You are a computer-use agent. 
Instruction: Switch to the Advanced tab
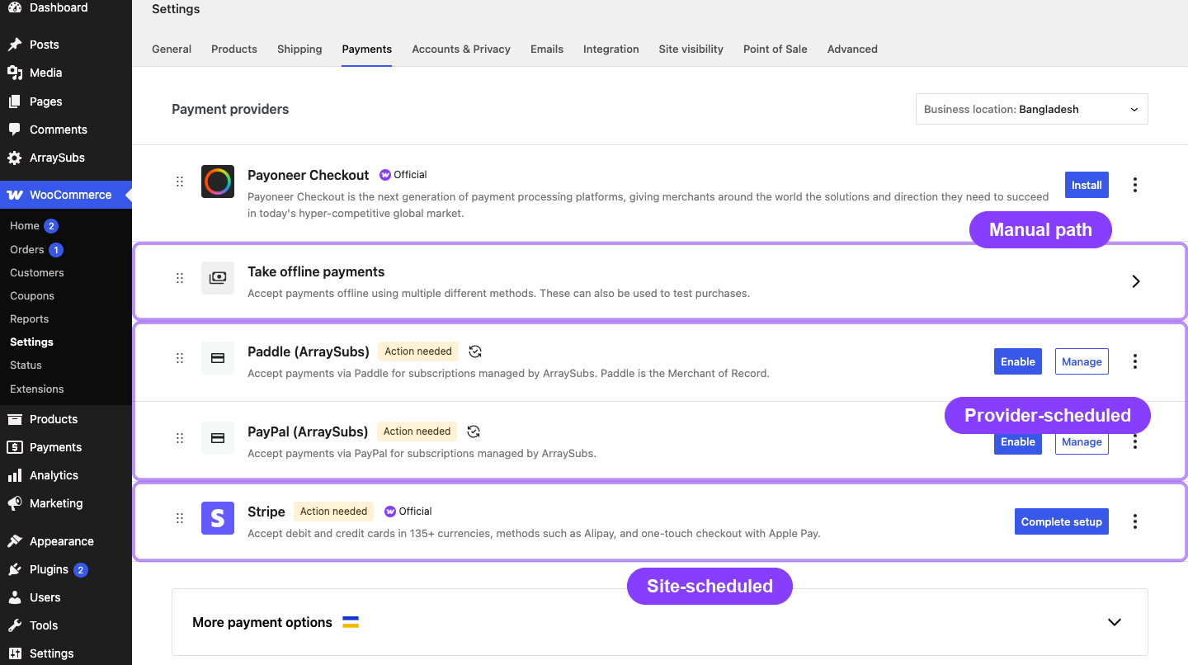point(852,49)
